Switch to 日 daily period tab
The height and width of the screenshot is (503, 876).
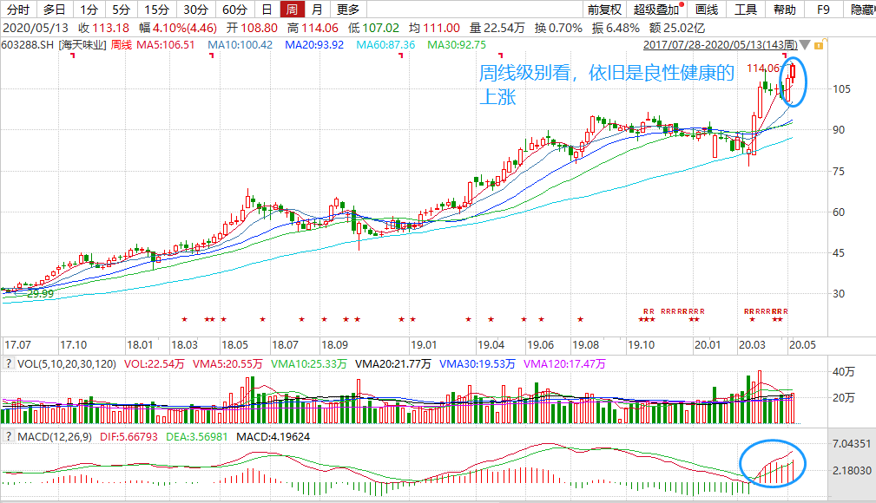click(x=267, y=10)
